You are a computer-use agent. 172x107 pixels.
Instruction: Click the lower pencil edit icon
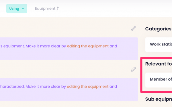pyautogui.click(x=133, y=69)
